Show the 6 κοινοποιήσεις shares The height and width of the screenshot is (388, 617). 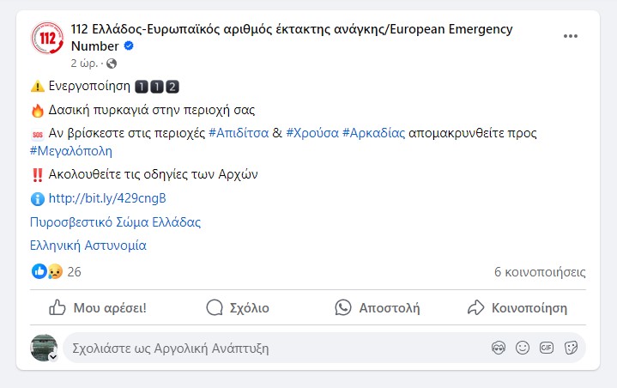(540, 272)
